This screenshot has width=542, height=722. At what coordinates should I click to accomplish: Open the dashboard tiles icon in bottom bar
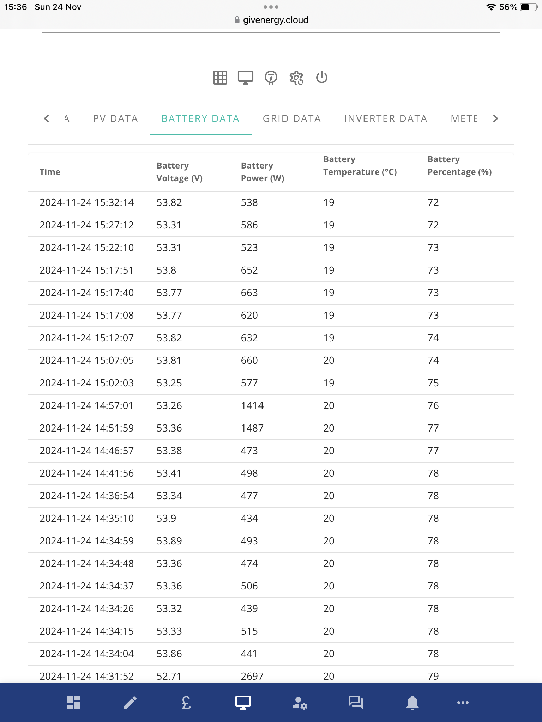point(74,703)
